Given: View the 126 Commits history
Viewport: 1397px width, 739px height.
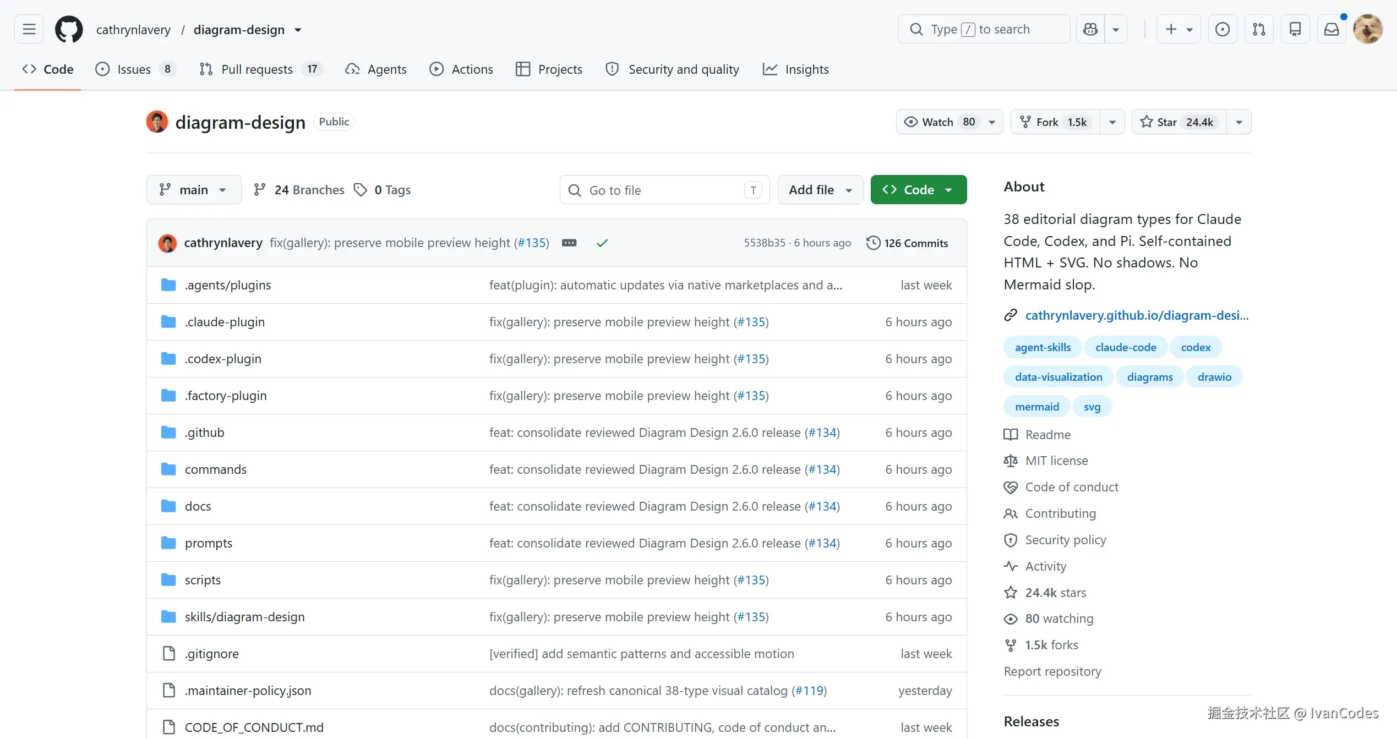Looking at the screenshot, I should 907,243.
